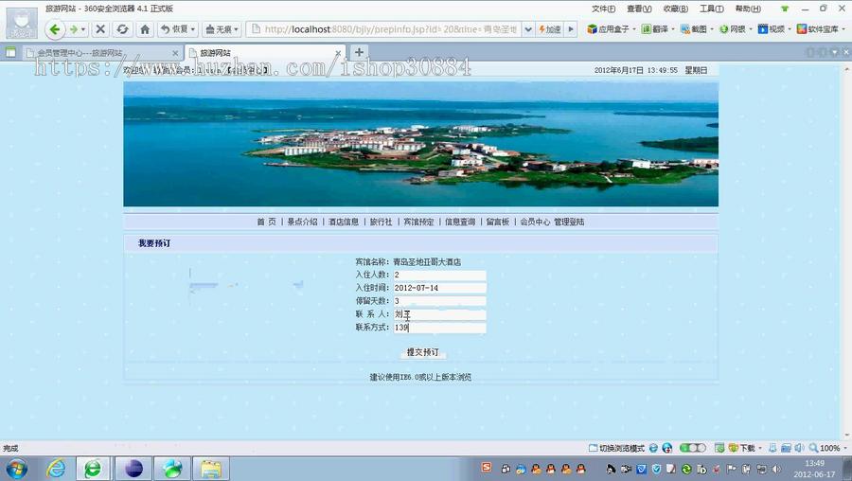Open the Windows Start menu
The width and height of the screenshot is (852, 481).
point(16,469)
